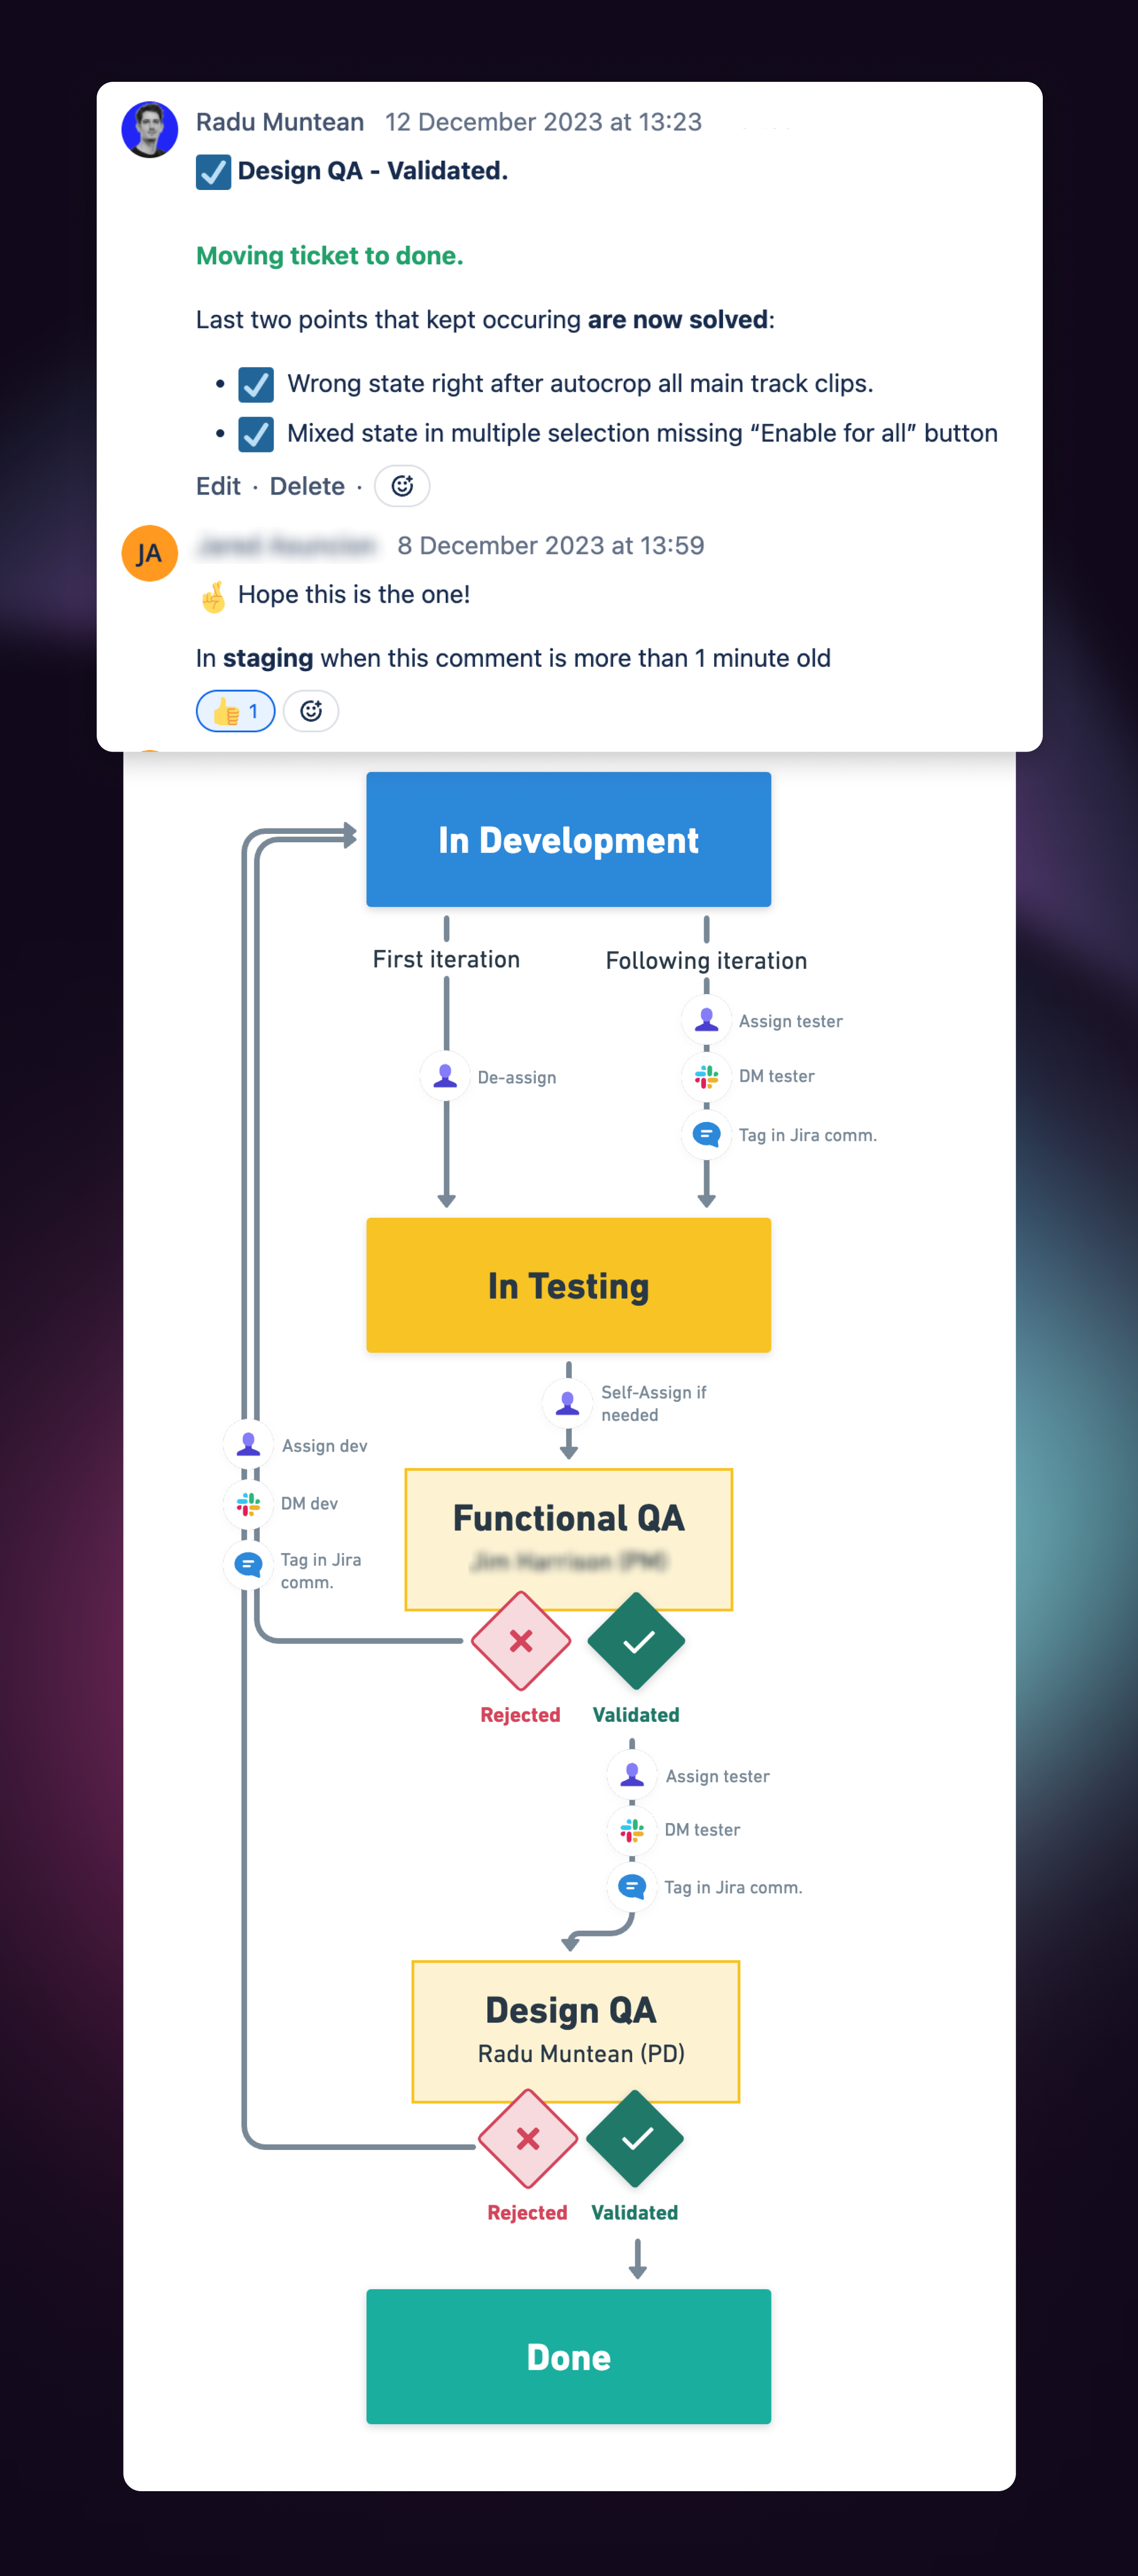Click the Self-Assign if needed icon

tap(568, 1403)
